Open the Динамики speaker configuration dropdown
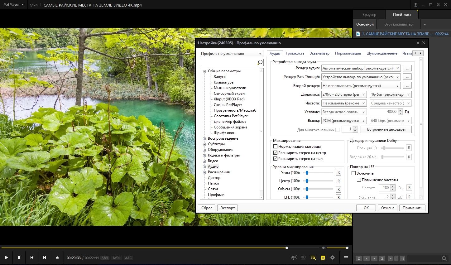 (x=344, y=94)
